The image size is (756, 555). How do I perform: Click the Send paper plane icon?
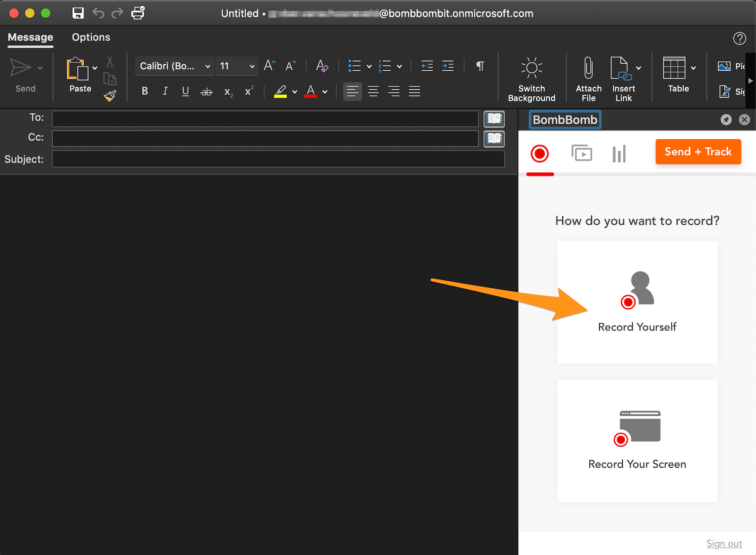(21, 67)
